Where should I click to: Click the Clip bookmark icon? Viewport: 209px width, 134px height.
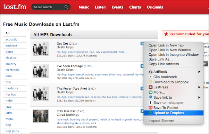150,77
